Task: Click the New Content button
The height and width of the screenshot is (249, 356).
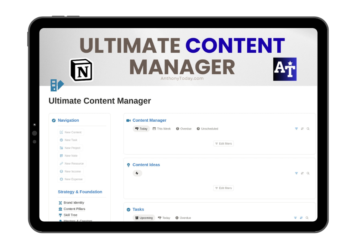Action: pos(70,132)
